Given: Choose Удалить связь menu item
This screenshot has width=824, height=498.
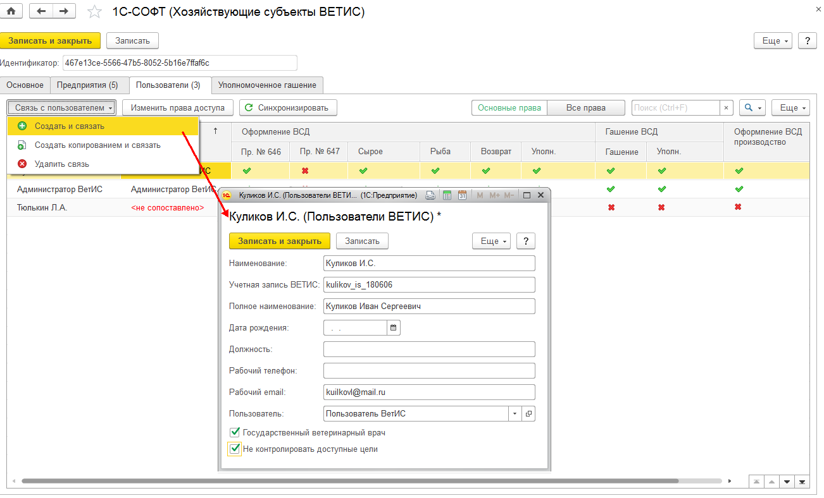Looking at the screenshot, I should [103, 164].
